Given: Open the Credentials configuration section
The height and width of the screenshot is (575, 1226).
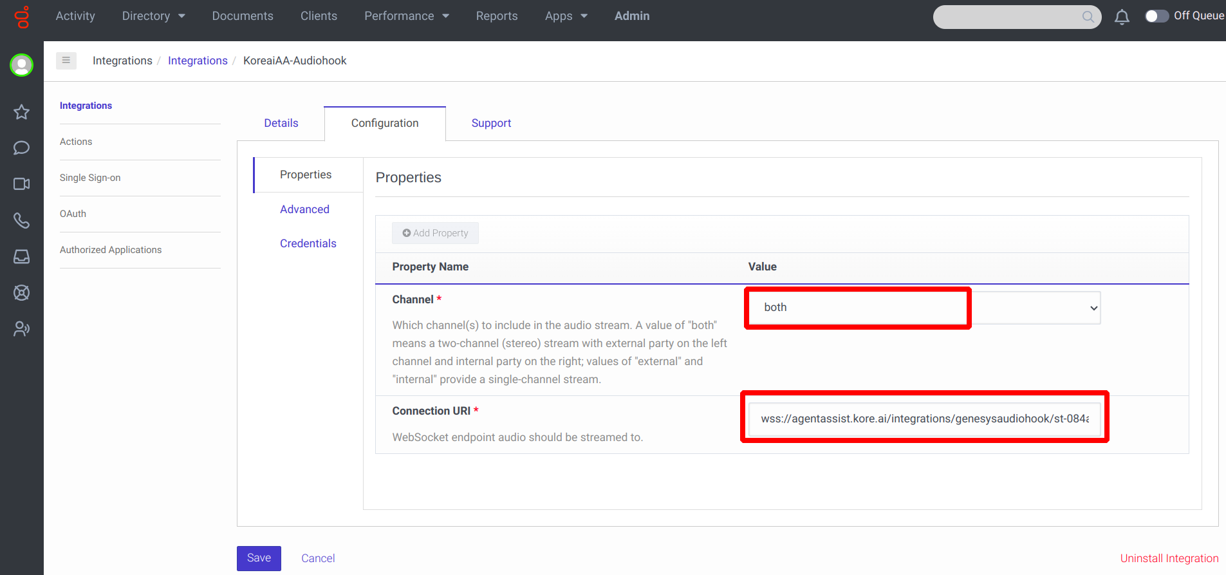Looking at the screenshot, I should (x=308, y=243).
